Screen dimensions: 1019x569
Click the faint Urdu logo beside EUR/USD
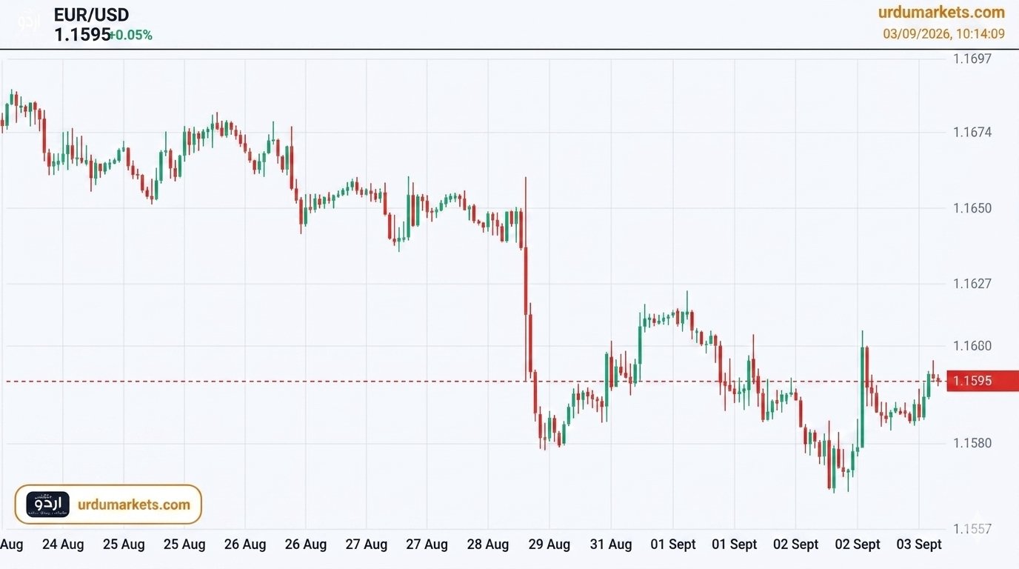[30, 22]
